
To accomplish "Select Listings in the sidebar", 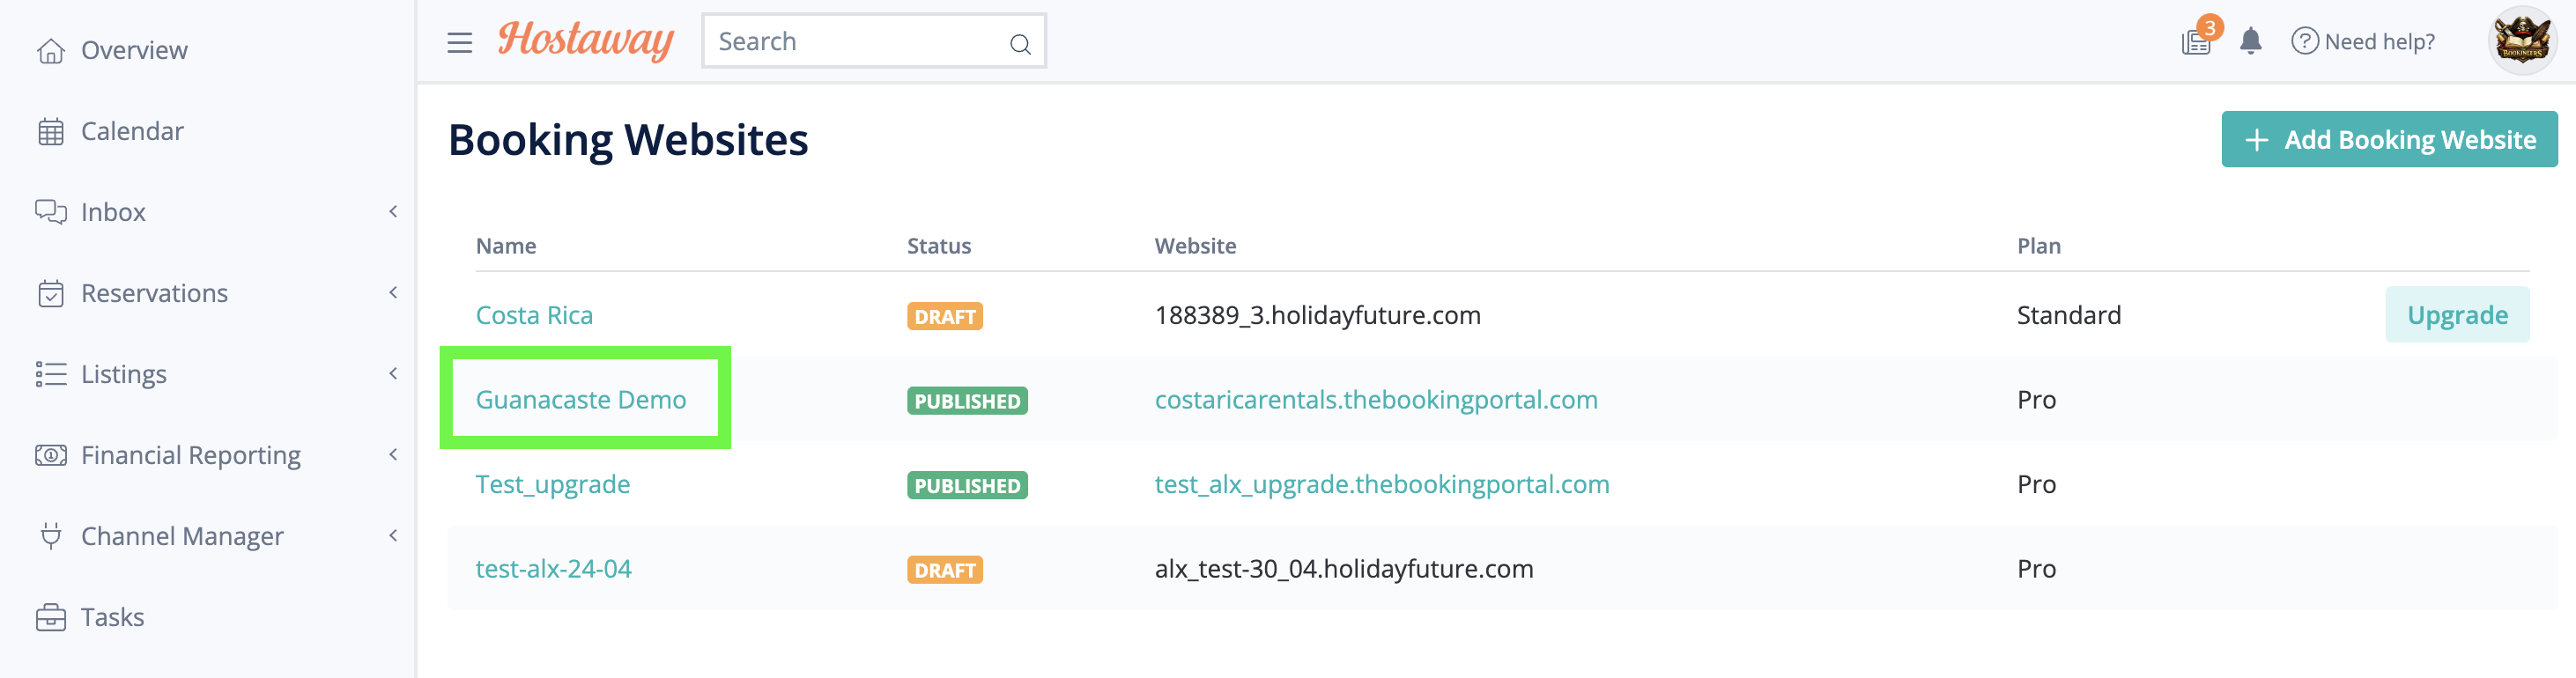I will 124,374.
